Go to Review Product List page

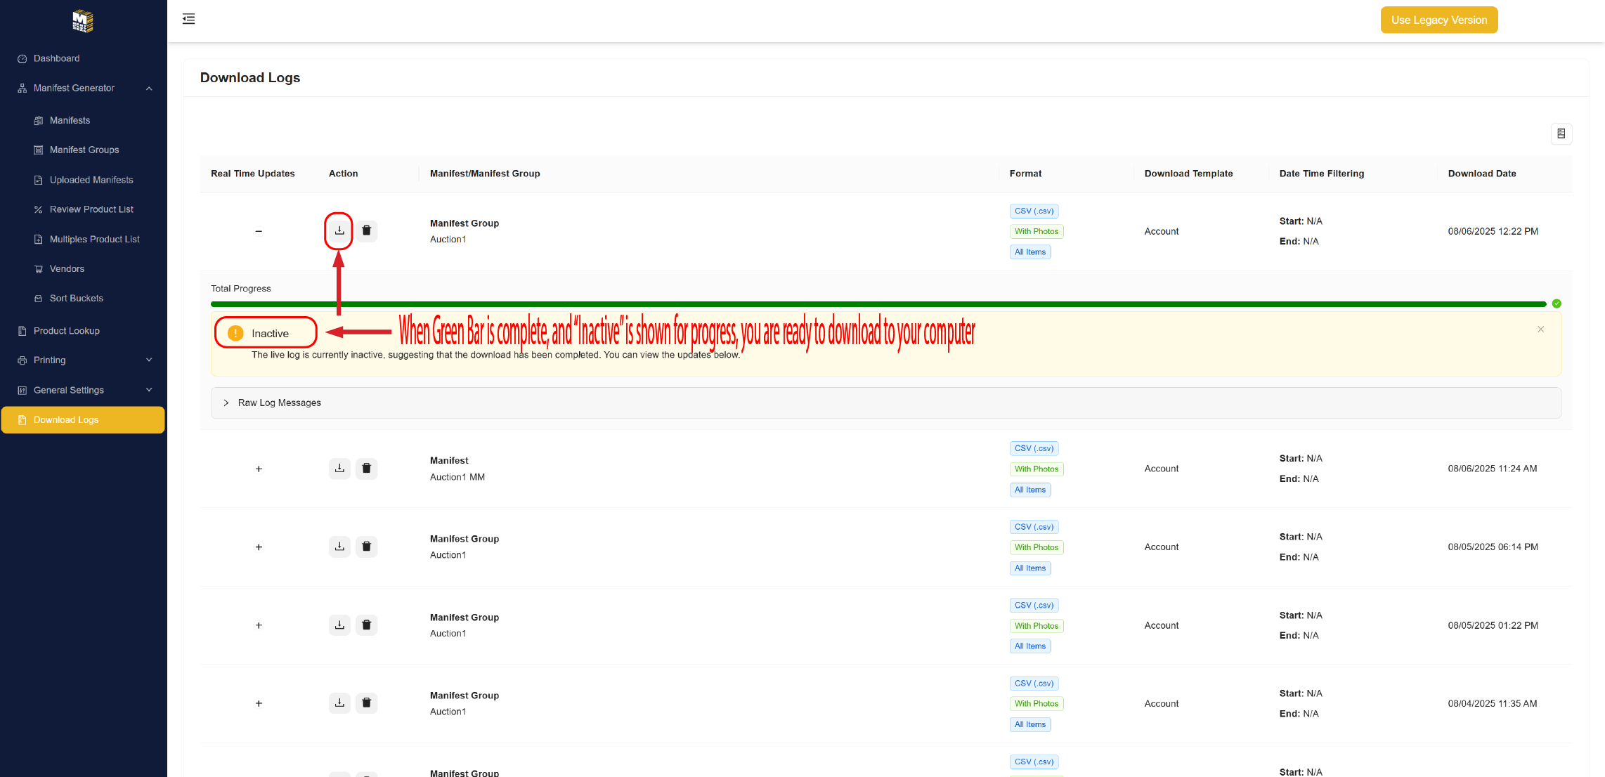click(91, 209)
